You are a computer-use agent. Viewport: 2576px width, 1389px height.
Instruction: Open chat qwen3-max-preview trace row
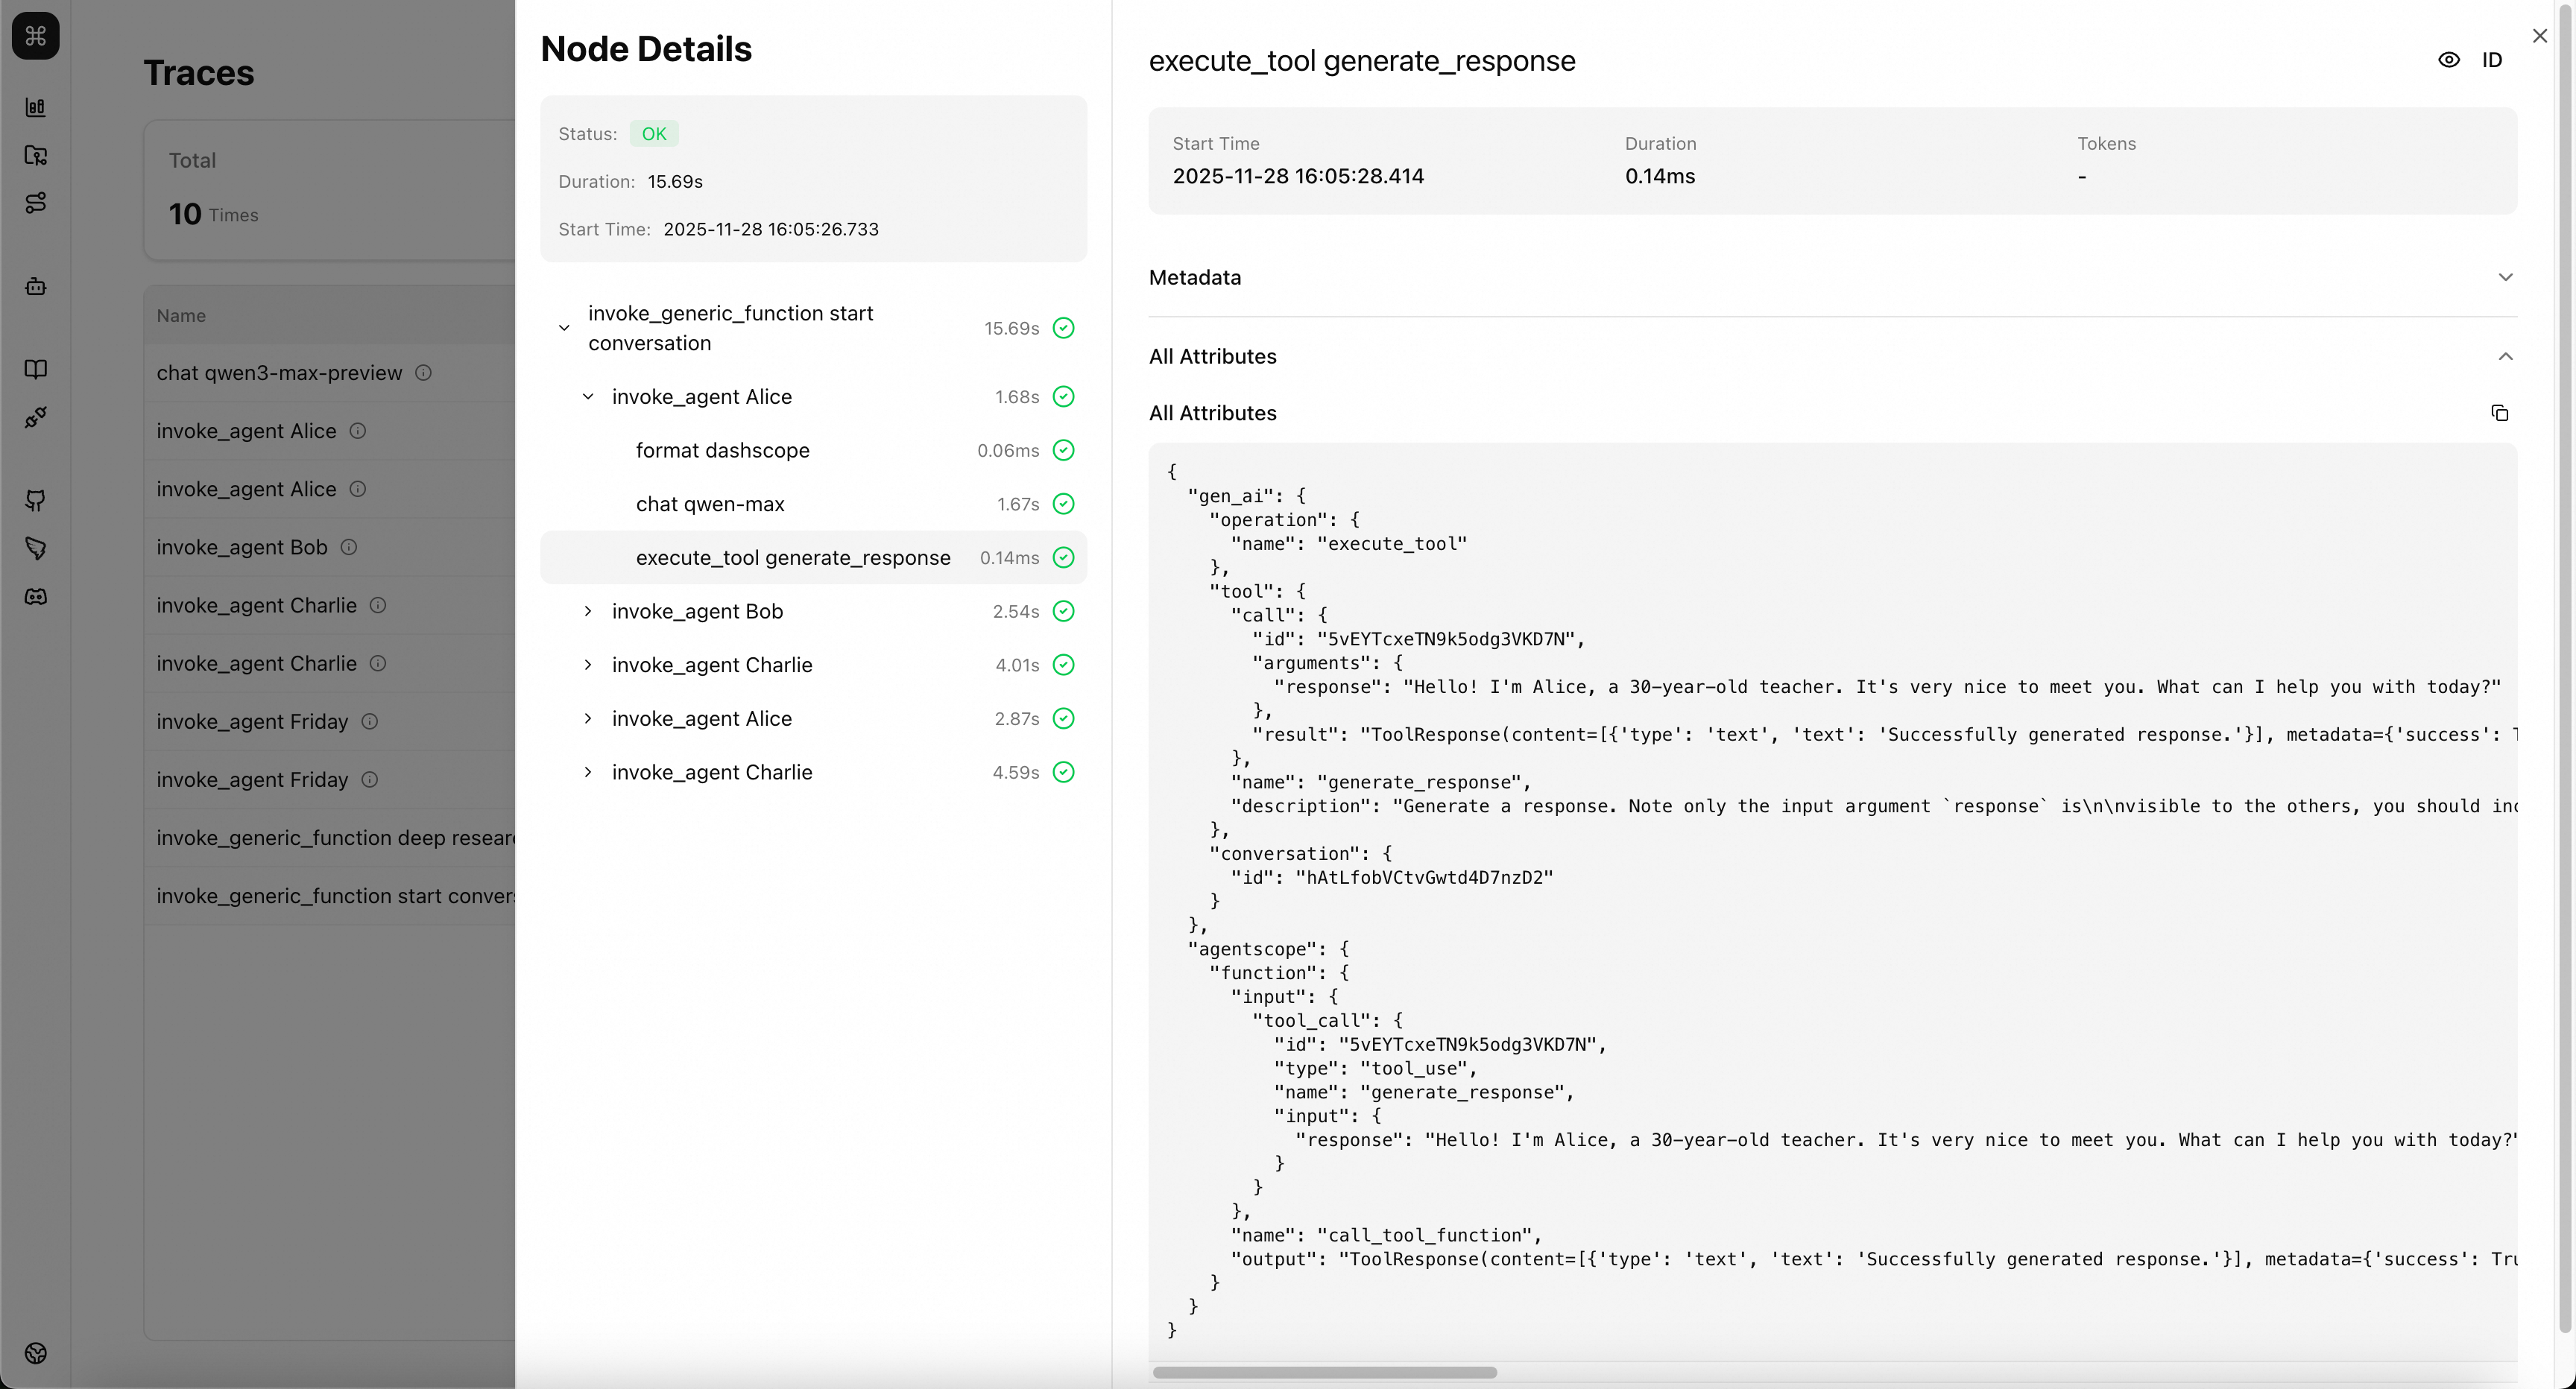280,373
